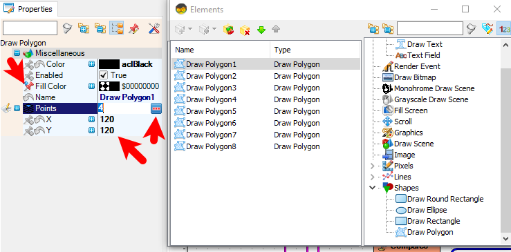
Task: Expand the Lines tree node
Action: tap(373, 177)
